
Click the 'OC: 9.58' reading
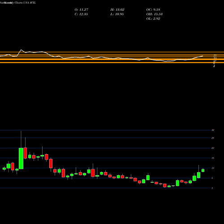click(153, 10)
